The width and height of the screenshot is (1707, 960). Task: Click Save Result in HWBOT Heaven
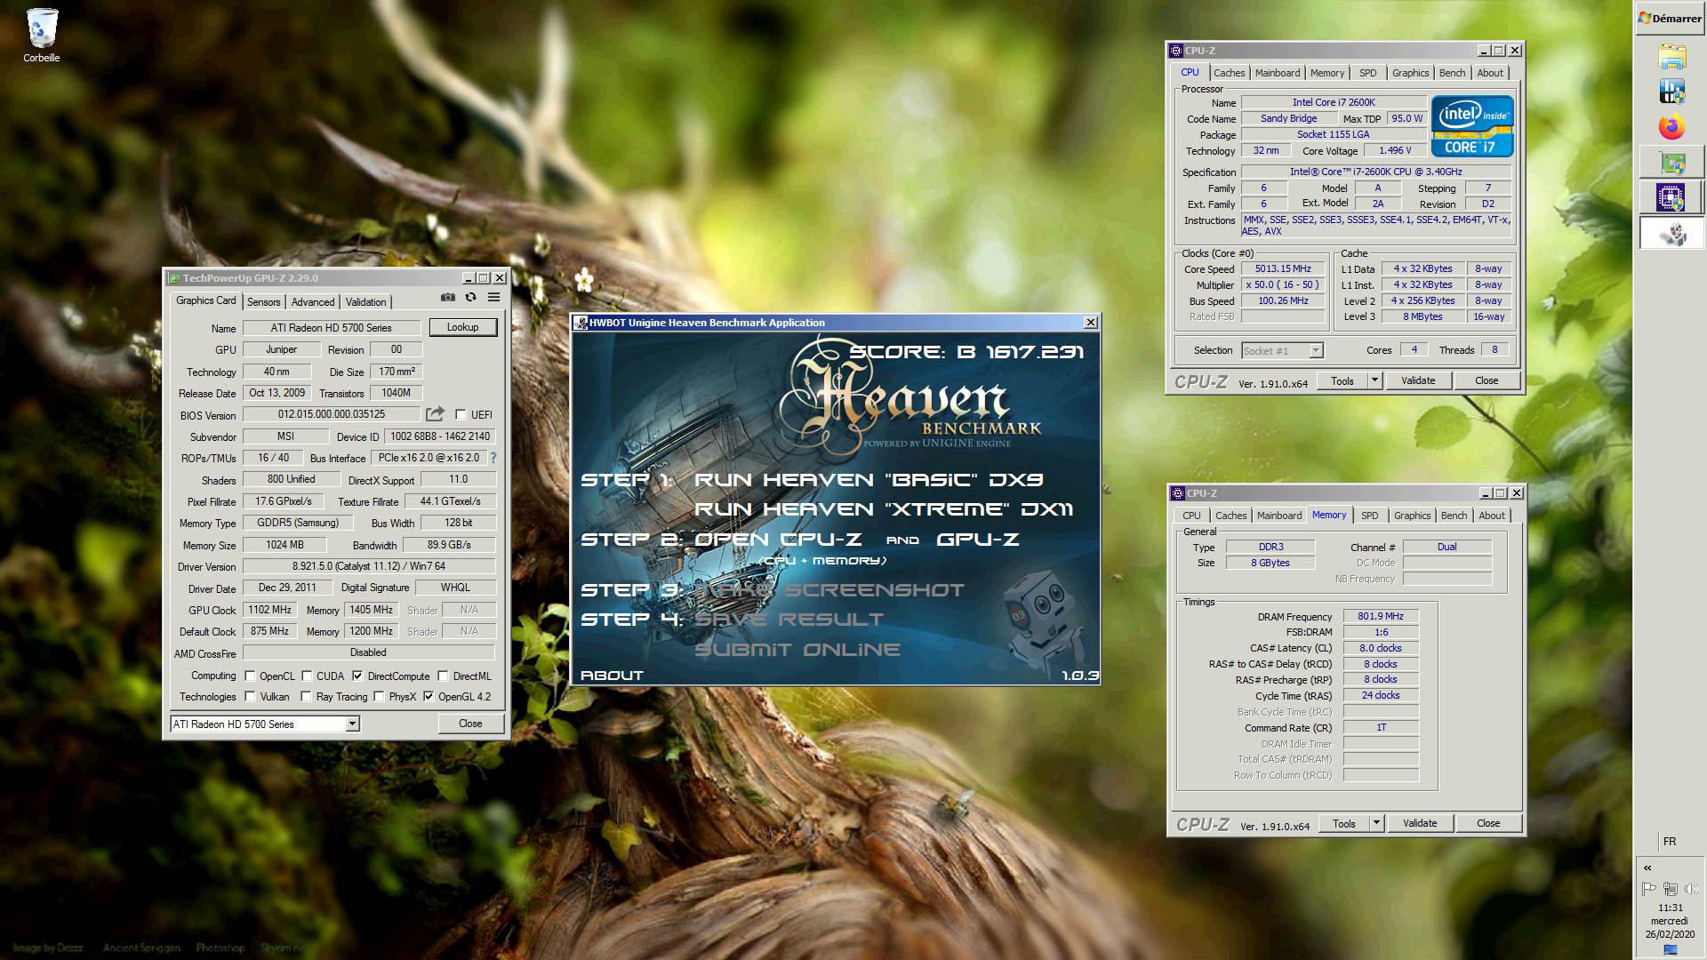tap(789, 620)
